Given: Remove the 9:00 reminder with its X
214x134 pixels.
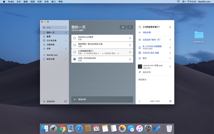Looking at the screenshot, I should [170, 48].
